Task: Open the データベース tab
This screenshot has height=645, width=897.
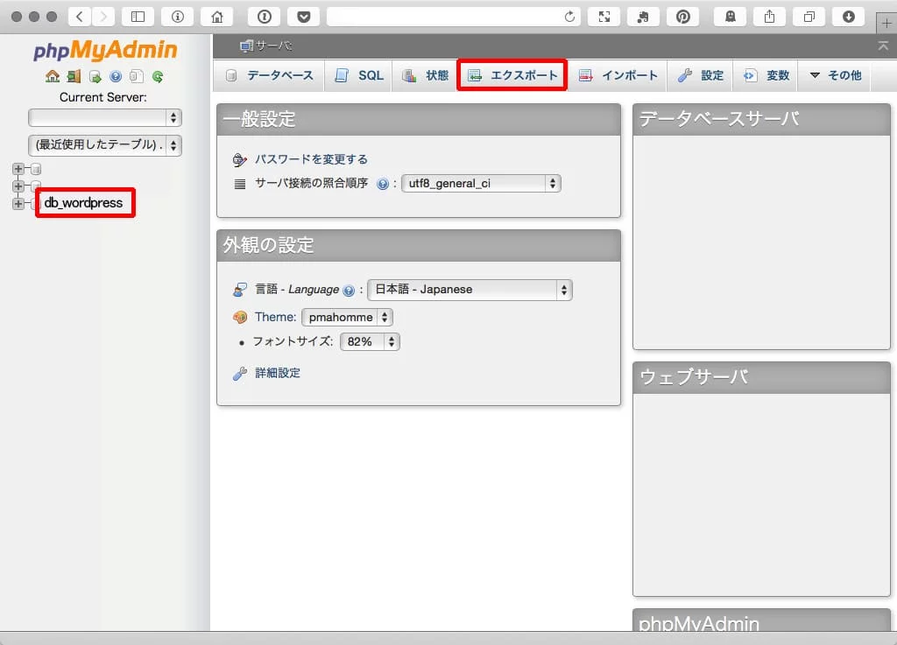Action: point(270,75)
